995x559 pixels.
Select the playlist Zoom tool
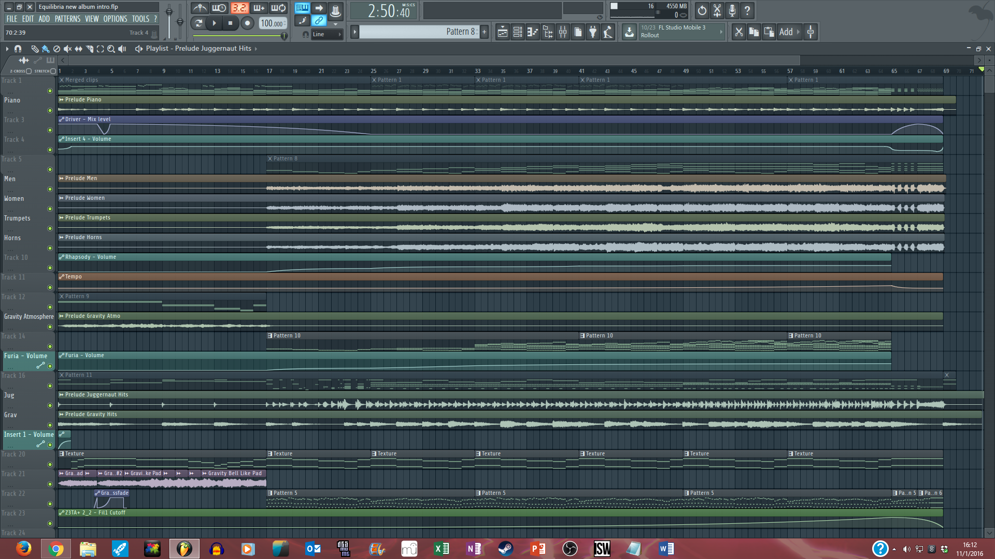coord(111,49)
